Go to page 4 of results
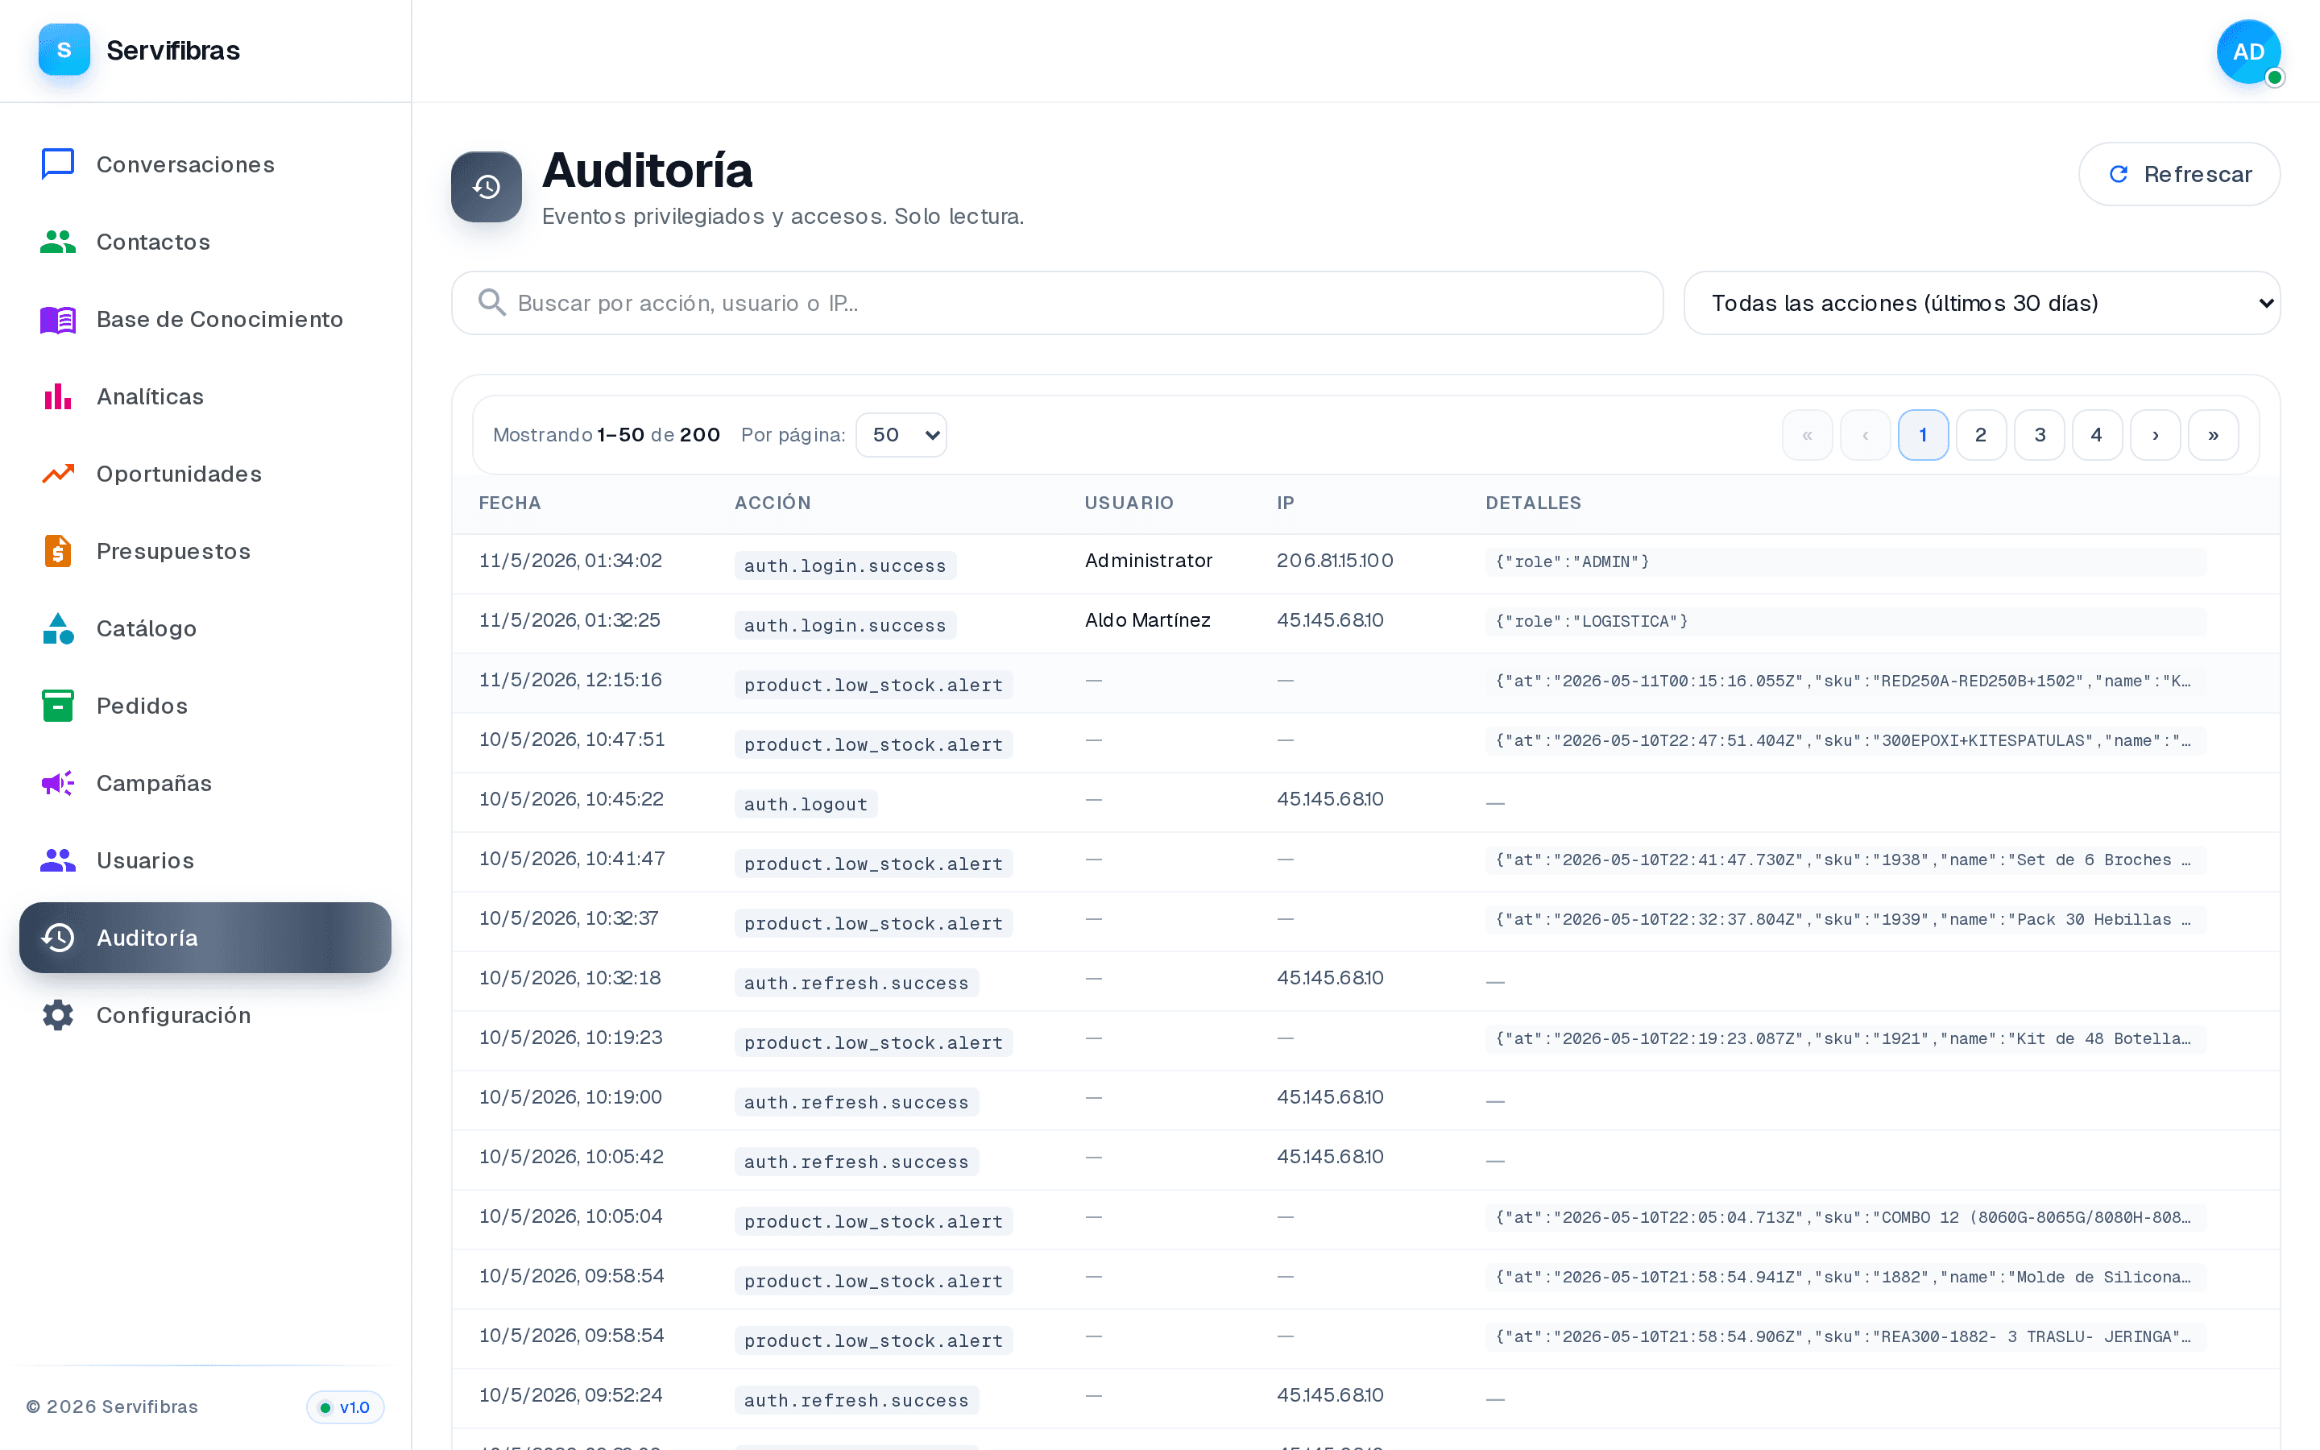The image size is (2320, 1450). [2097, 434]
